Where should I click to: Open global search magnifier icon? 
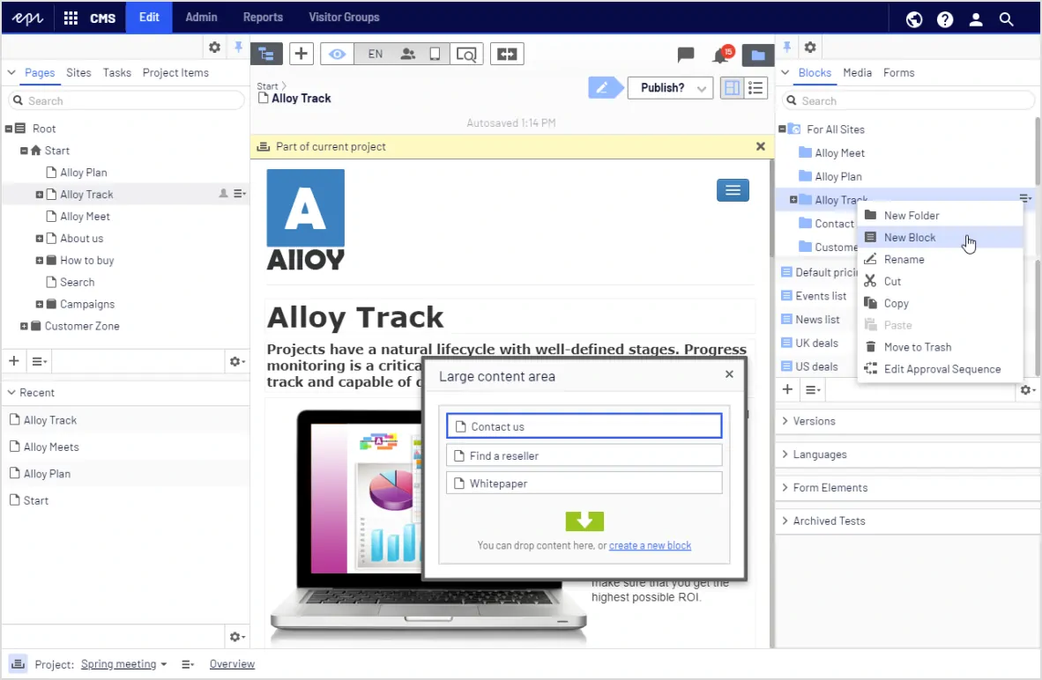coord(1006,19)
